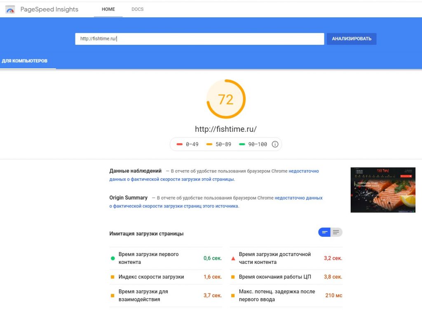The width and height of the screenshot is (422, 310).
Task: Click orange square icon for Время загрузки для взаимодействия
Action: coord(113,296)
